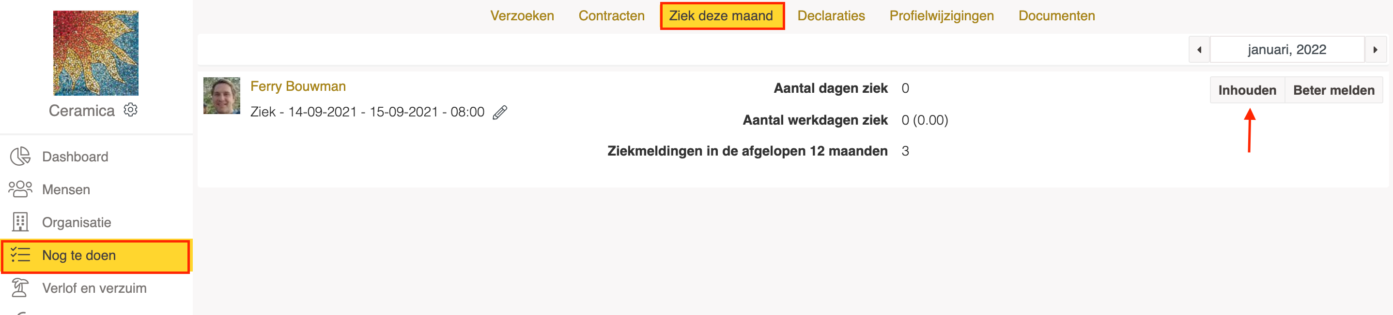Click the Verlof en verzuim palm icon
The image size is (1393, 315).
coord(20,288)
